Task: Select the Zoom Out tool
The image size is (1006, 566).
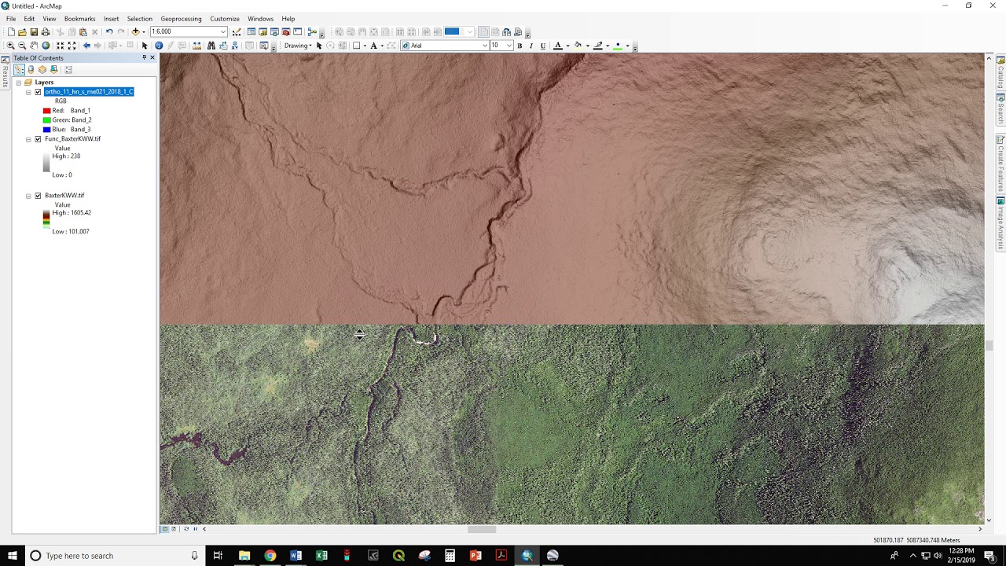Action: (22, 46)
